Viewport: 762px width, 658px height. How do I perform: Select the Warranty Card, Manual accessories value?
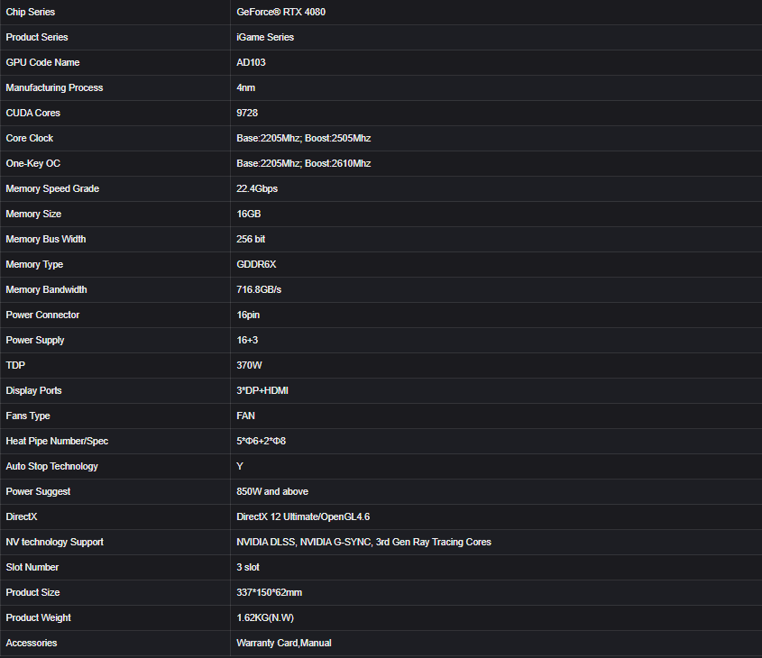284,644
